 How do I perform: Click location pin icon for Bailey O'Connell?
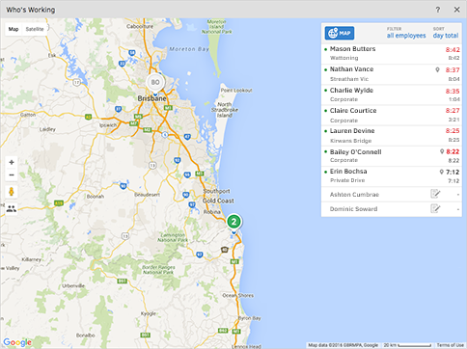point(442,151)
